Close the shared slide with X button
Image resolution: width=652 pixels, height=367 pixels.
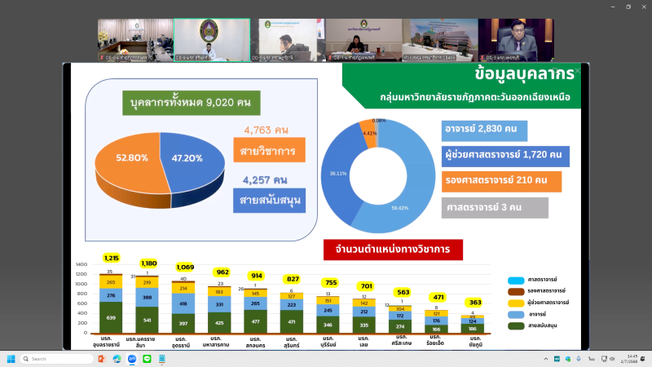tap(577, 72)
